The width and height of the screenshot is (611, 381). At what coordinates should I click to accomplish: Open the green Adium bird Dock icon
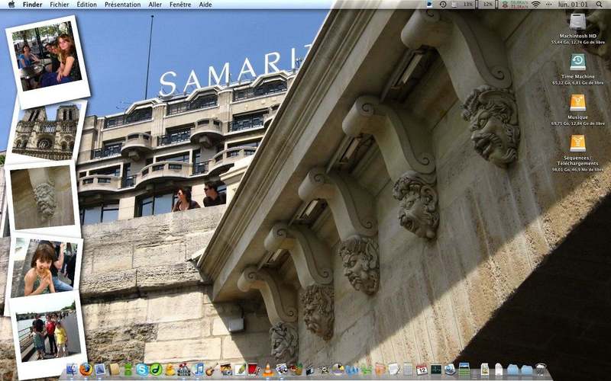(x=128, y=370)
